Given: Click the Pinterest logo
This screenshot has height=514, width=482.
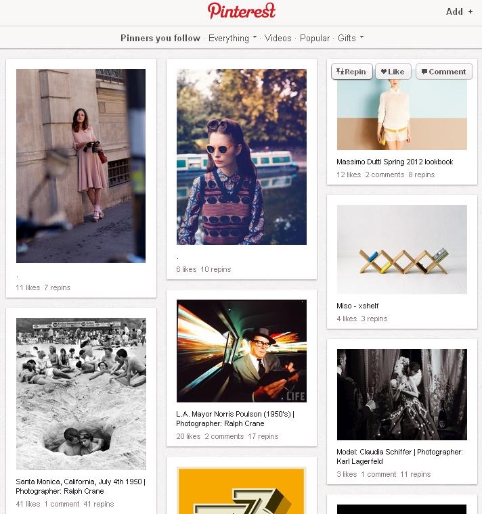Looking at the screenshot, I should tap(242, 11).
